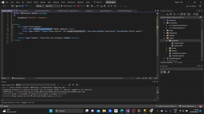Click Select Repository in status bar
The width and height of the screenshot is (204, 114).
pyautogui.click(x=187, y=106)
